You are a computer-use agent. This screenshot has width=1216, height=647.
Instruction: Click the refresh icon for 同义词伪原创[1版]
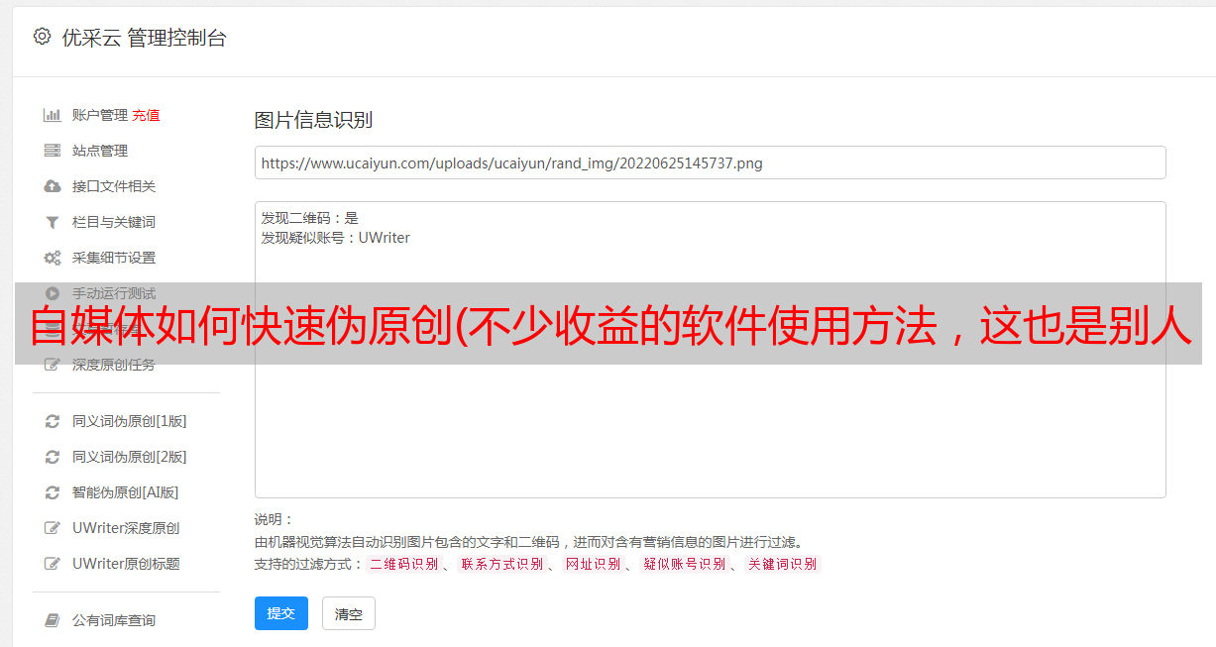(x=53, y=421)
